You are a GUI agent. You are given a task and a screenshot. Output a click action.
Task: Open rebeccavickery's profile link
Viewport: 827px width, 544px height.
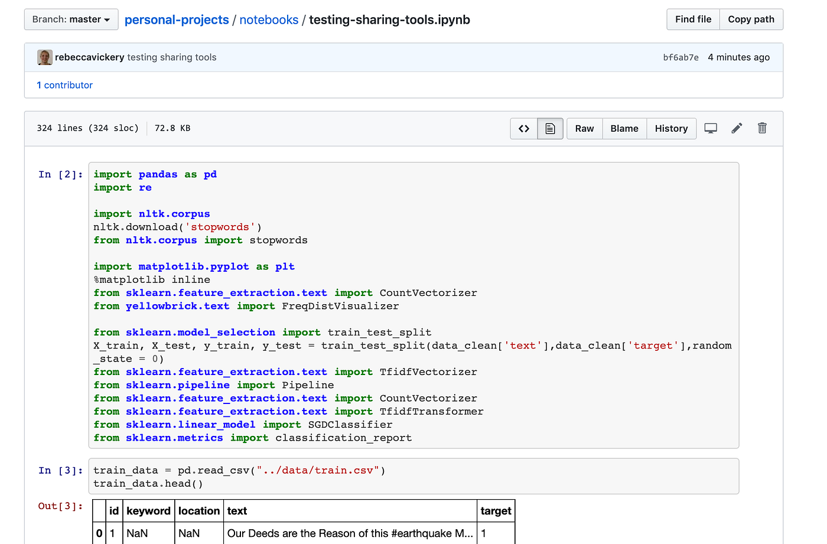pyautogui.click(x=89, y=57)
